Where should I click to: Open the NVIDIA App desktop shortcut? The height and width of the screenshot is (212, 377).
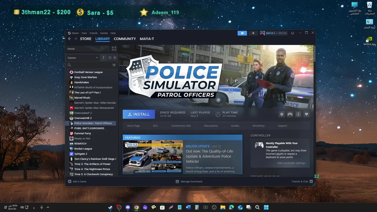click(x=370, y=41)
